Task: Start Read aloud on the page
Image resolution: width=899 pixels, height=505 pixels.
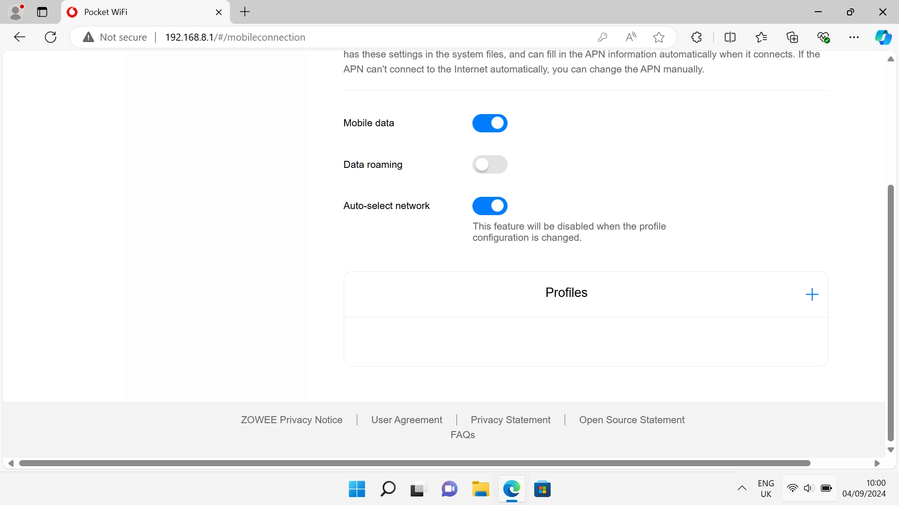Action: click(630, 37)
